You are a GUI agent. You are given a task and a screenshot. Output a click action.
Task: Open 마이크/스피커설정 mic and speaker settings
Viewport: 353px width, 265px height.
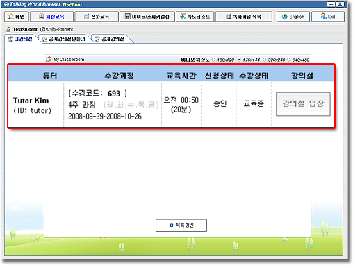click(x=147, y=17)
